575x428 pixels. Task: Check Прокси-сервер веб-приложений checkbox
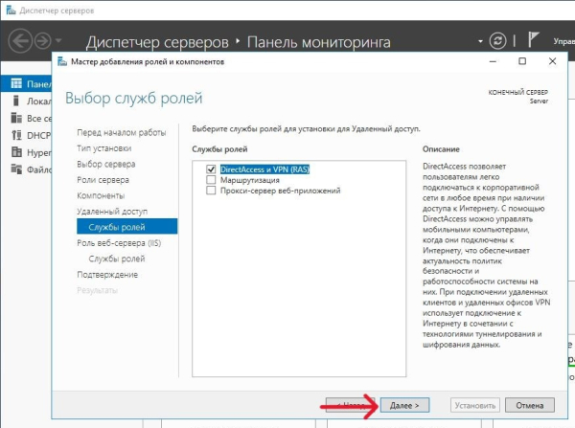211,191
